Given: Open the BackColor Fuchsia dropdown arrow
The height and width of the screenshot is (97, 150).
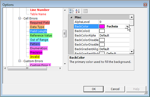Looking at the screenshot, I should click(127, 26).
